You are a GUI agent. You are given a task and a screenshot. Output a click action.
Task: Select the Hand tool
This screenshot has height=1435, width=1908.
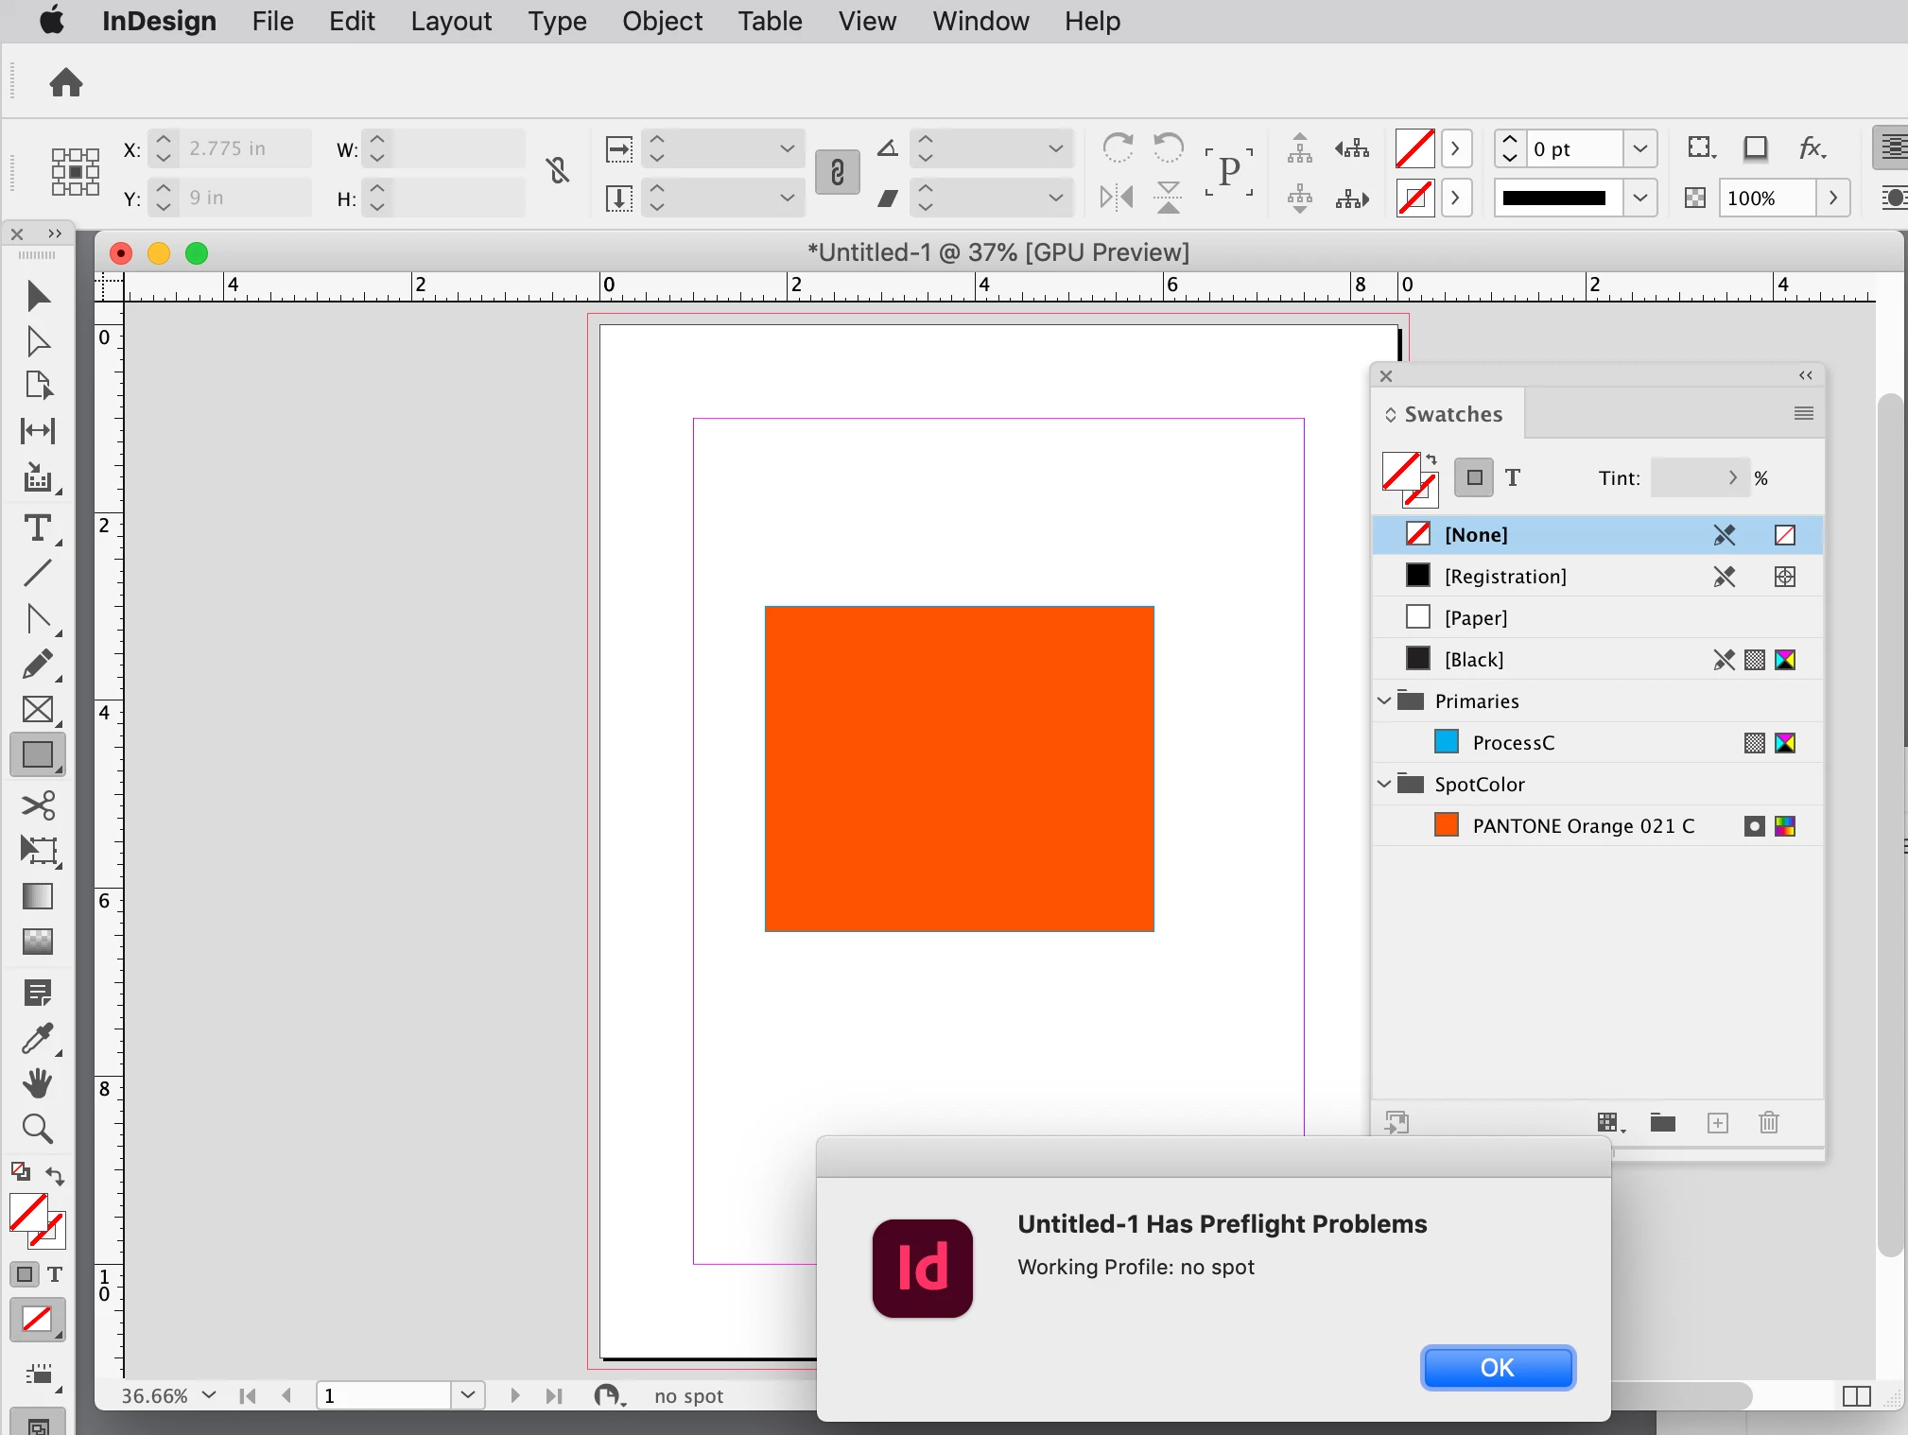37,1083
